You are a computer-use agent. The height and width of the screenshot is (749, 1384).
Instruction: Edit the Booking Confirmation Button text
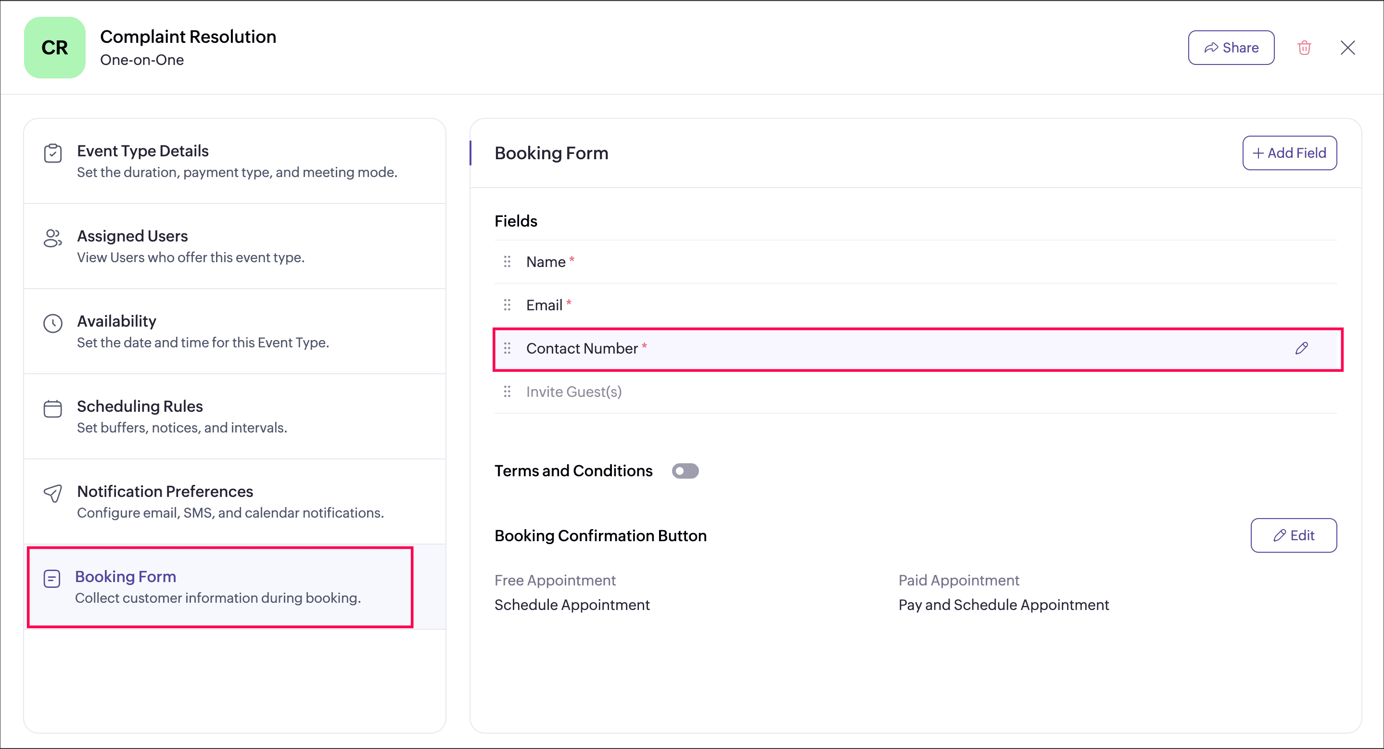coord(1293,535)
